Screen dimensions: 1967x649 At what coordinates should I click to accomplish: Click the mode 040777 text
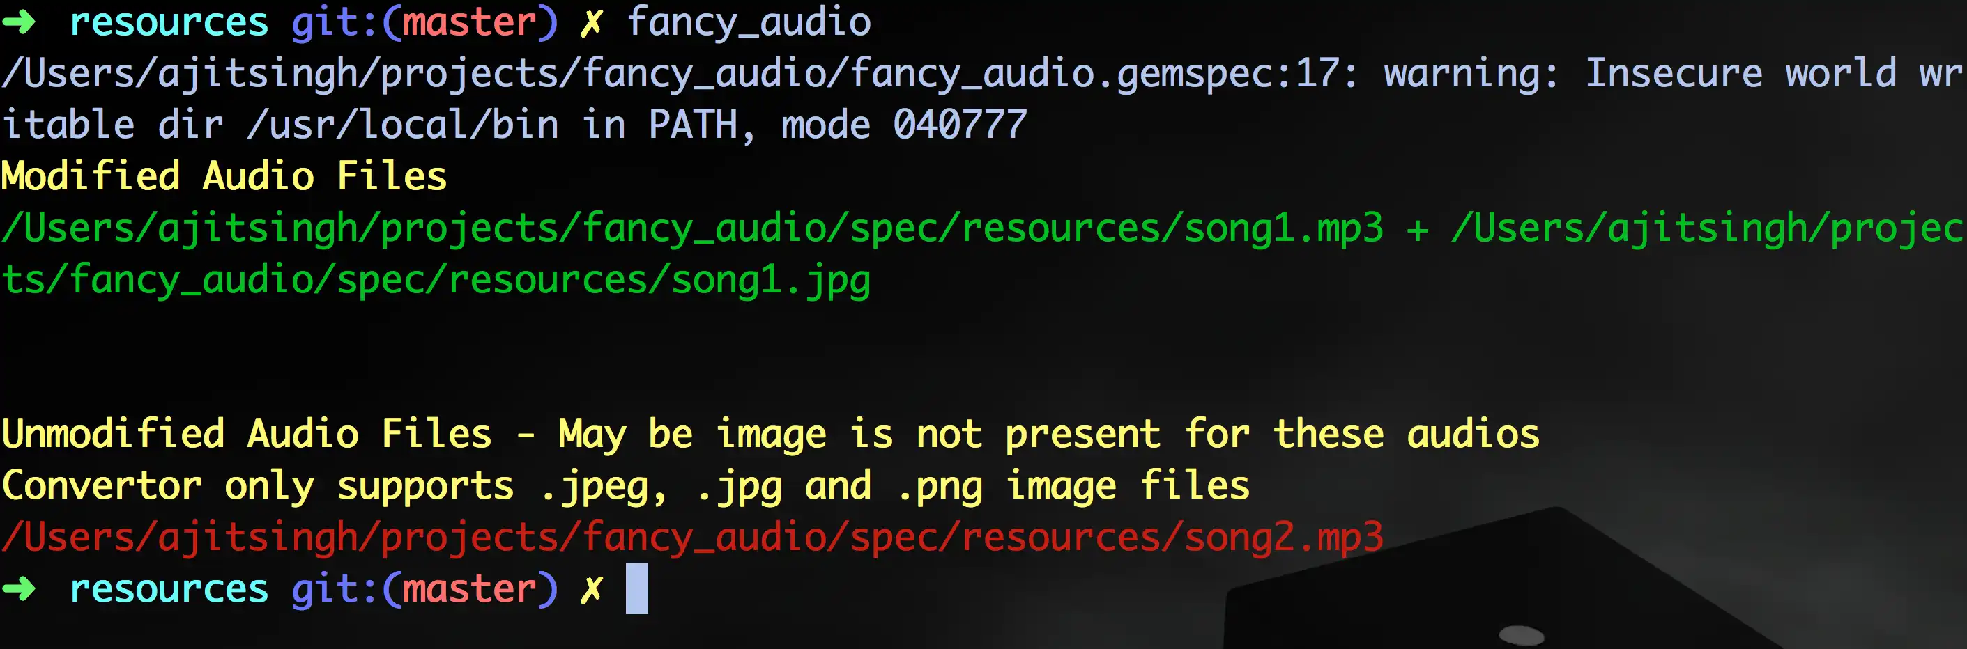pyautogui.click(x=904, y=125)
